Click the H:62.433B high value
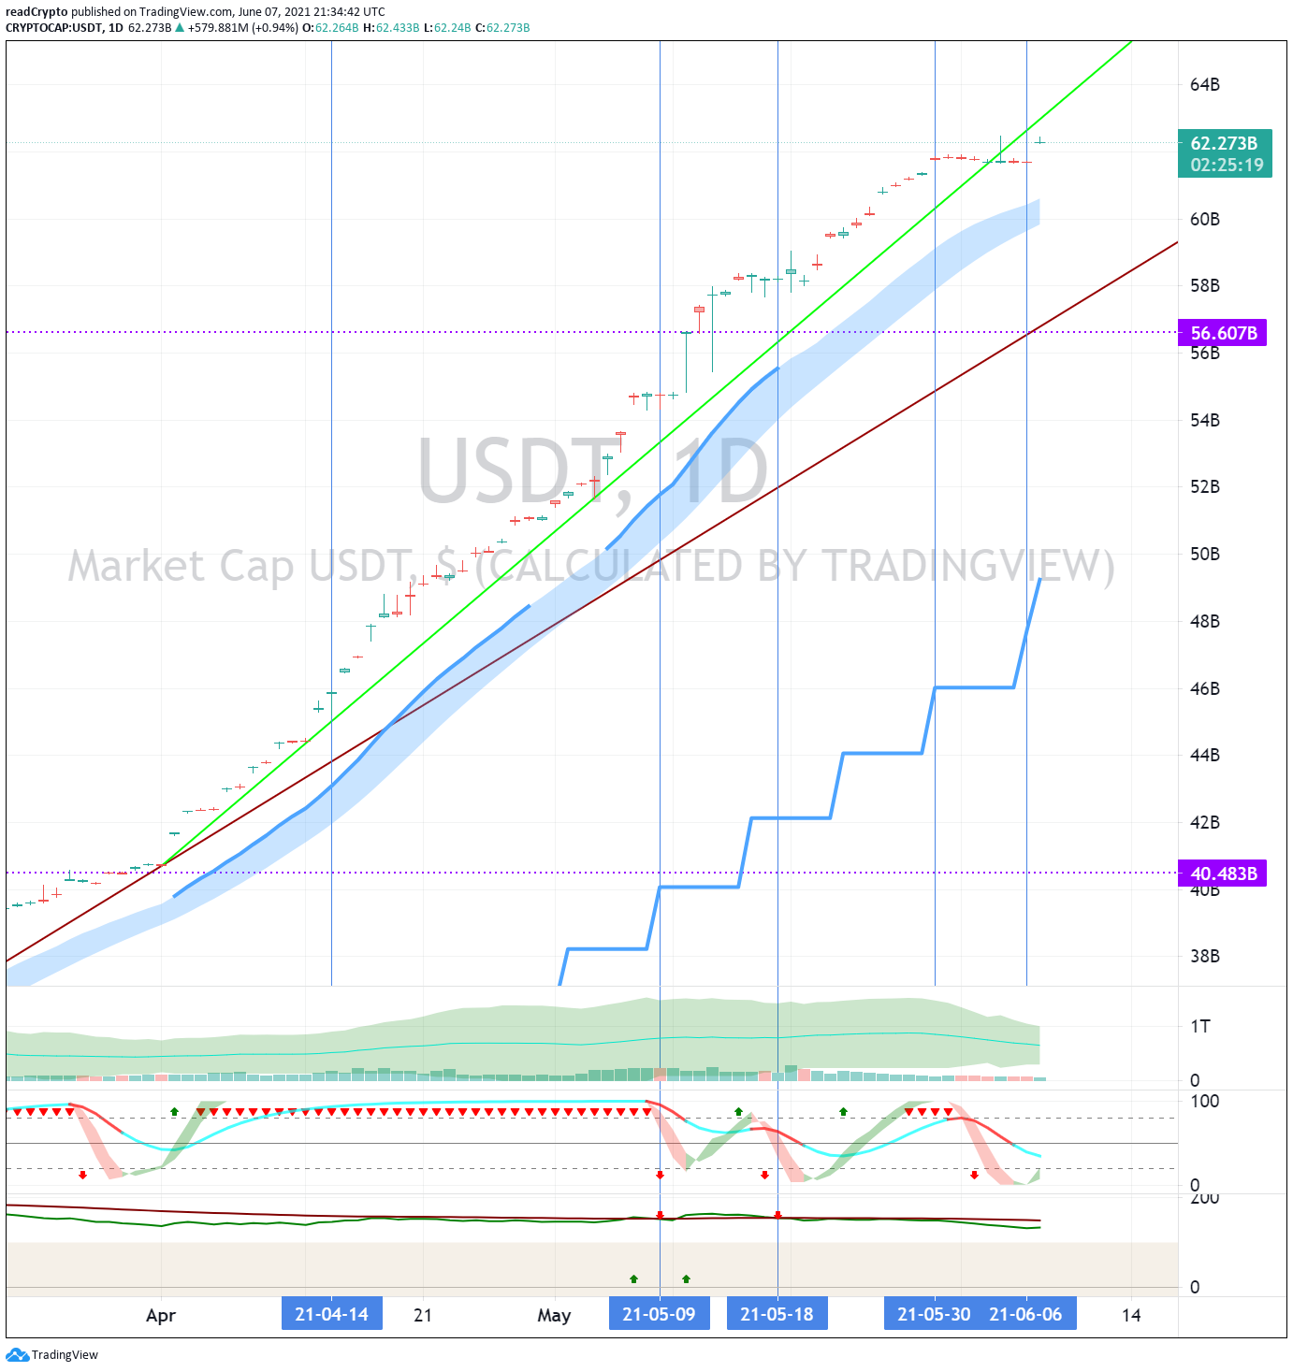 [391, 27]
